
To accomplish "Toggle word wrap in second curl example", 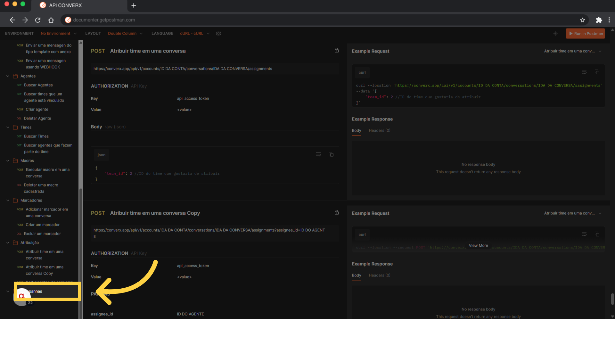I will pos(584,234).
